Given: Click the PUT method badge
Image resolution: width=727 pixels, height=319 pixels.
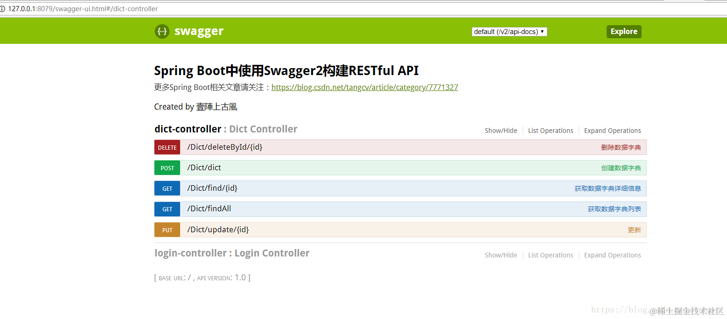Looking at the screenshot, I should (167, 230).
